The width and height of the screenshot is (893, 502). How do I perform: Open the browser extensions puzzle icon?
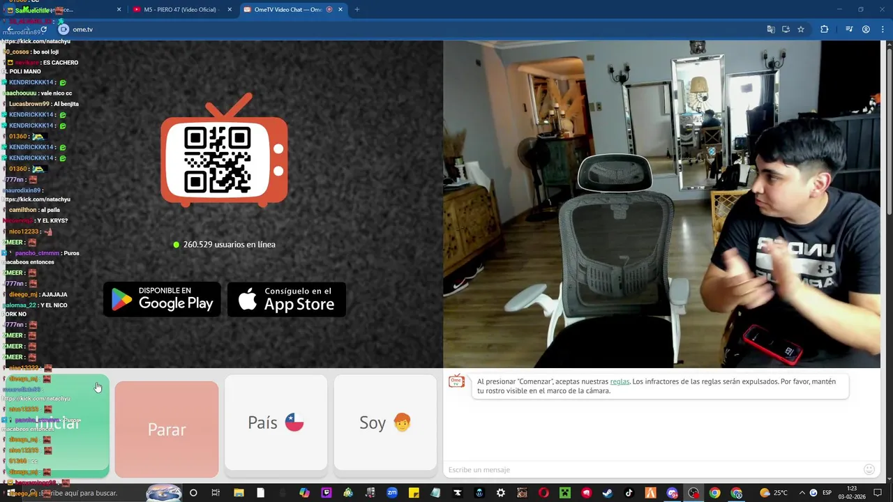point(825,29)
